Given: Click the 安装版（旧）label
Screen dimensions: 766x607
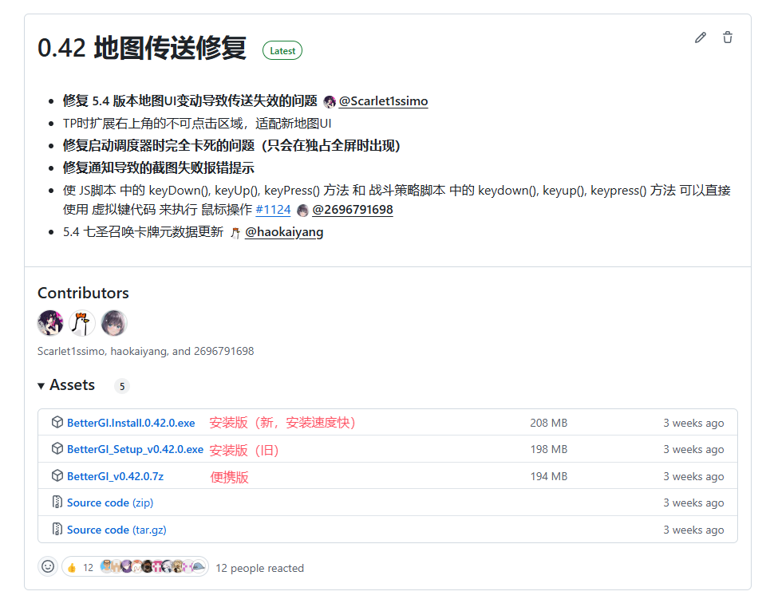Looking at the screenshot, I should [x=244, y=450].
